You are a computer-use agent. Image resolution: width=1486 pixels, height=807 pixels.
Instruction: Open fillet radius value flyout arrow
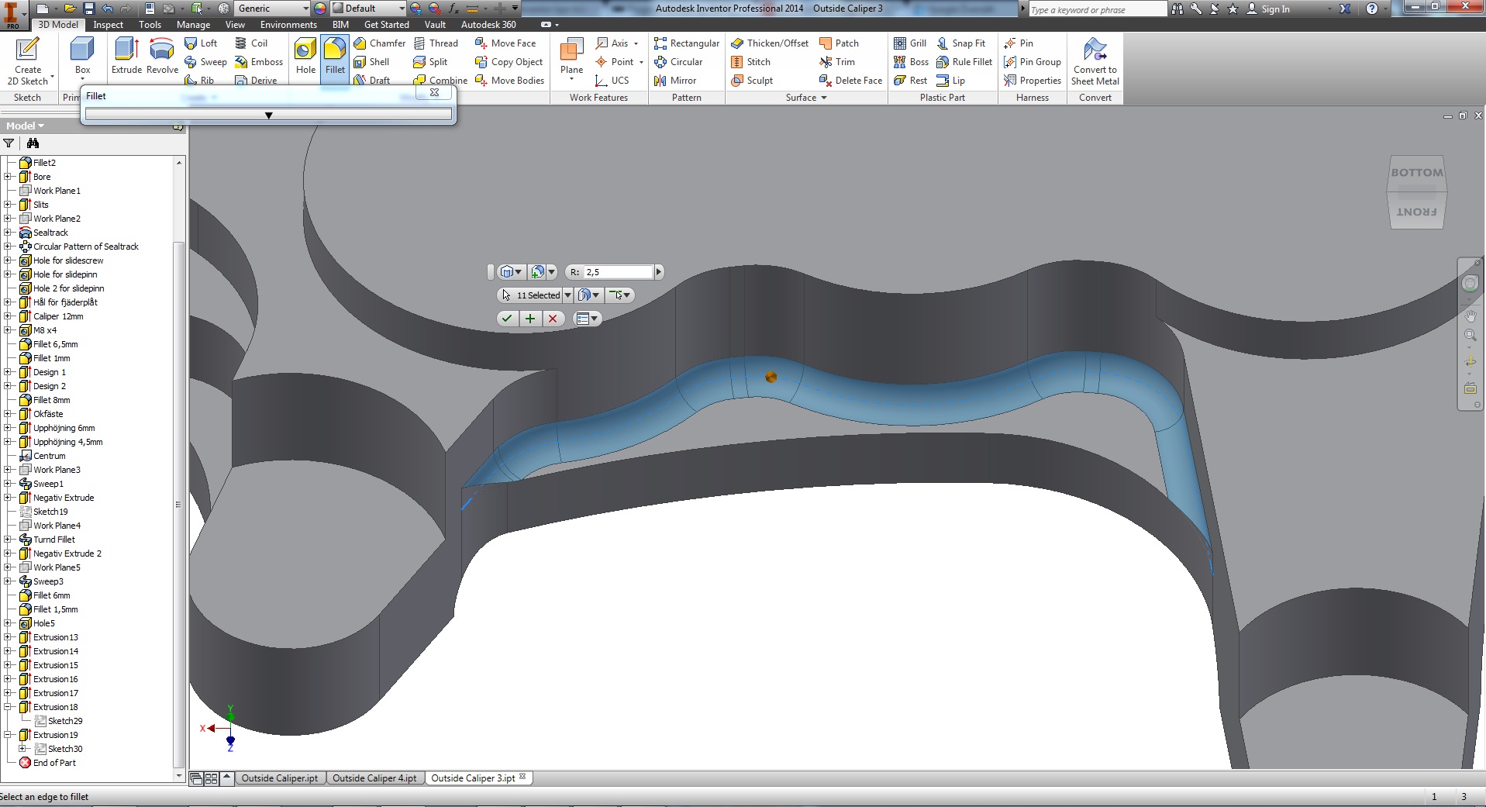[659, 272]
